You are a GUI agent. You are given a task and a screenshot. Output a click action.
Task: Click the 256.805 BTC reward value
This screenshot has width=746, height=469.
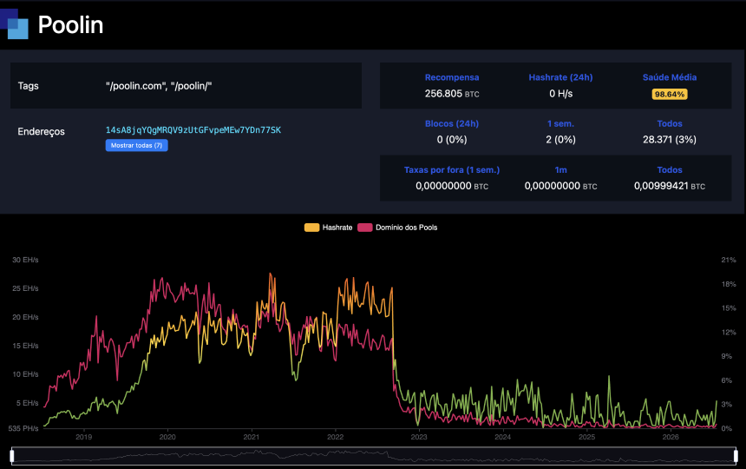click(x=452, y=94)
